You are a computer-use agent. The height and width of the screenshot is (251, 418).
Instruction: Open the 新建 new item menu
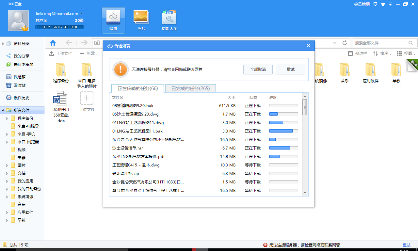[x=88, y=53]
